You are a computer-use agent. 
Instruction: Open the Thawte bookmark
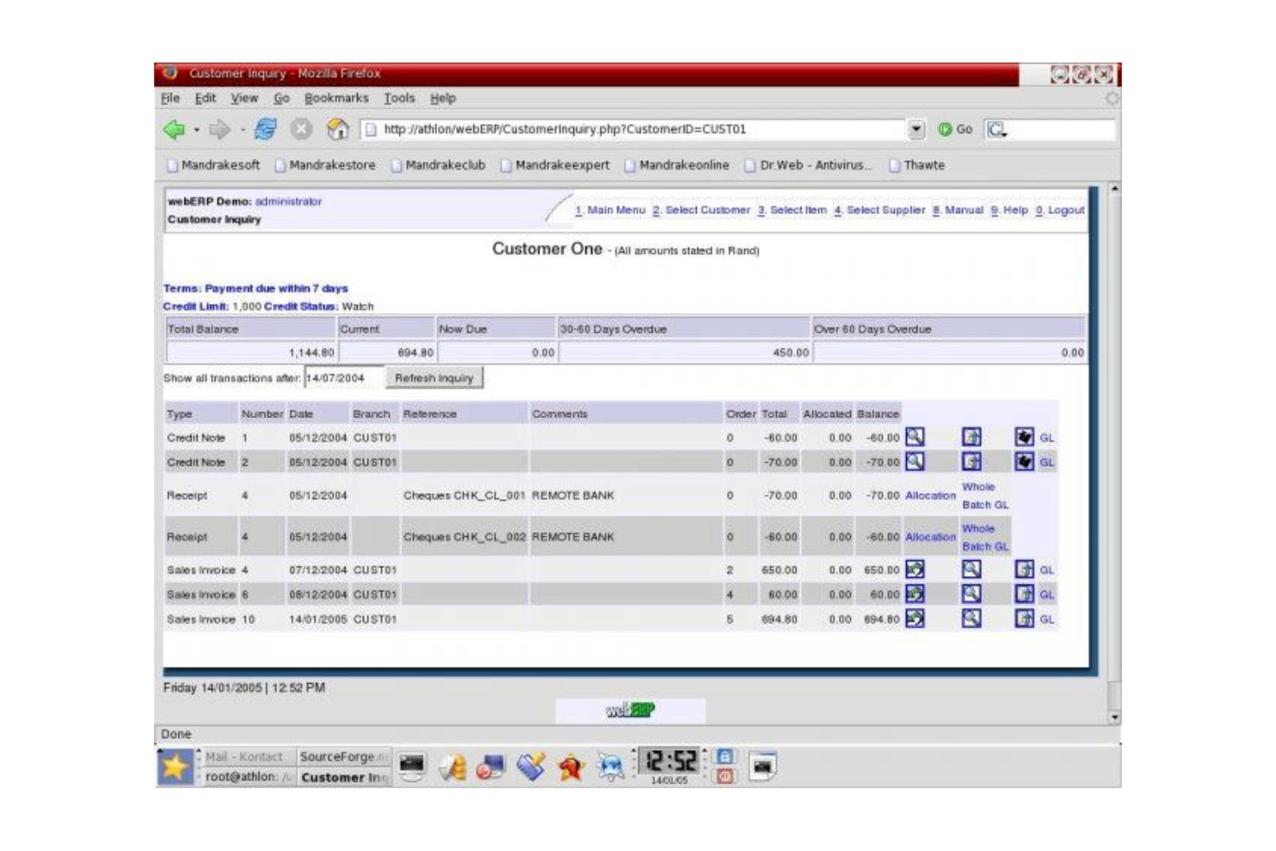917,165
